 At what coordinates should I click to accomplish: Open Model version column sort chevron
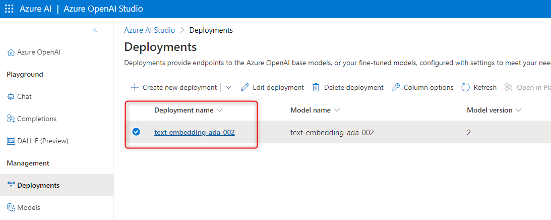[518, 110]
